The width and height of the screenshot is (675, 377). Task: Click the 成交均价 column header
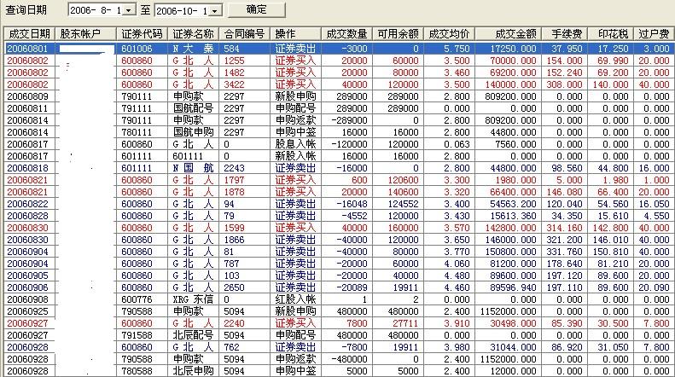449,33
